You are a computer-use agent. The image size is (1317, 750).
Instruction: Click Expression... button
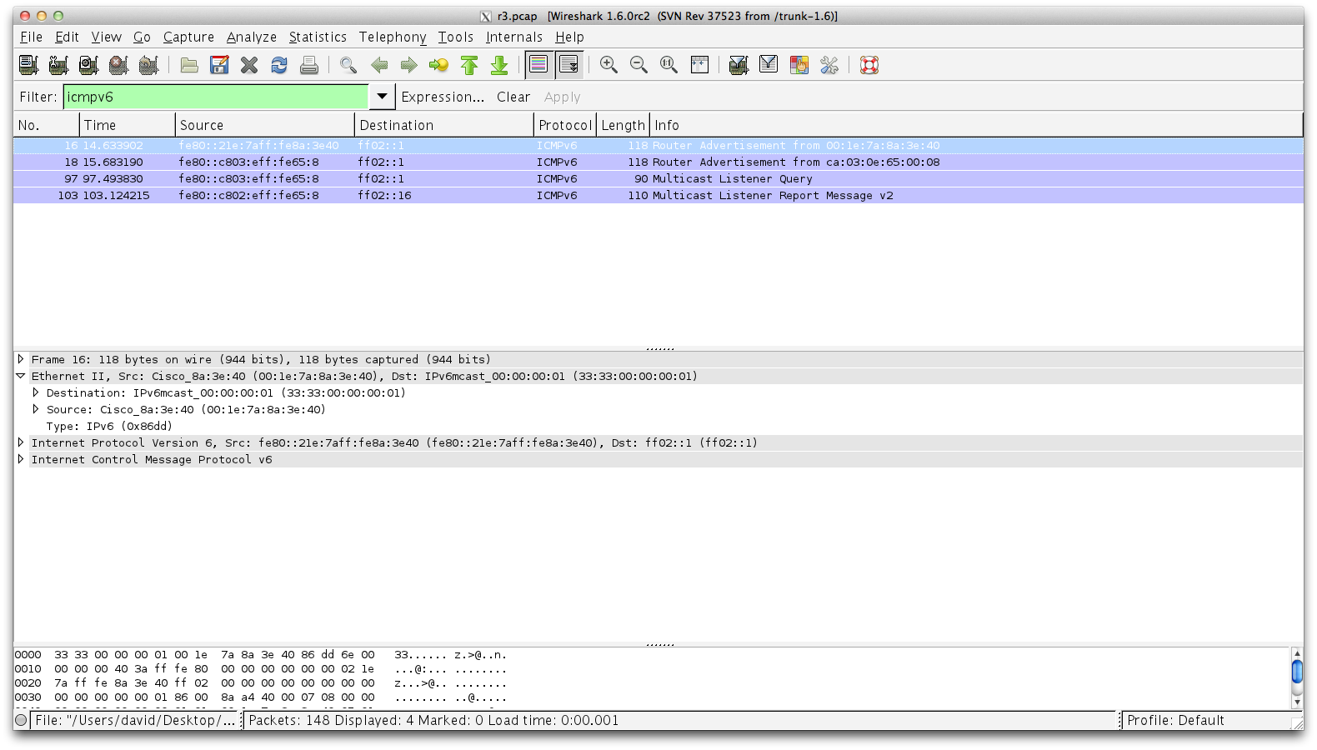(443, 97)
